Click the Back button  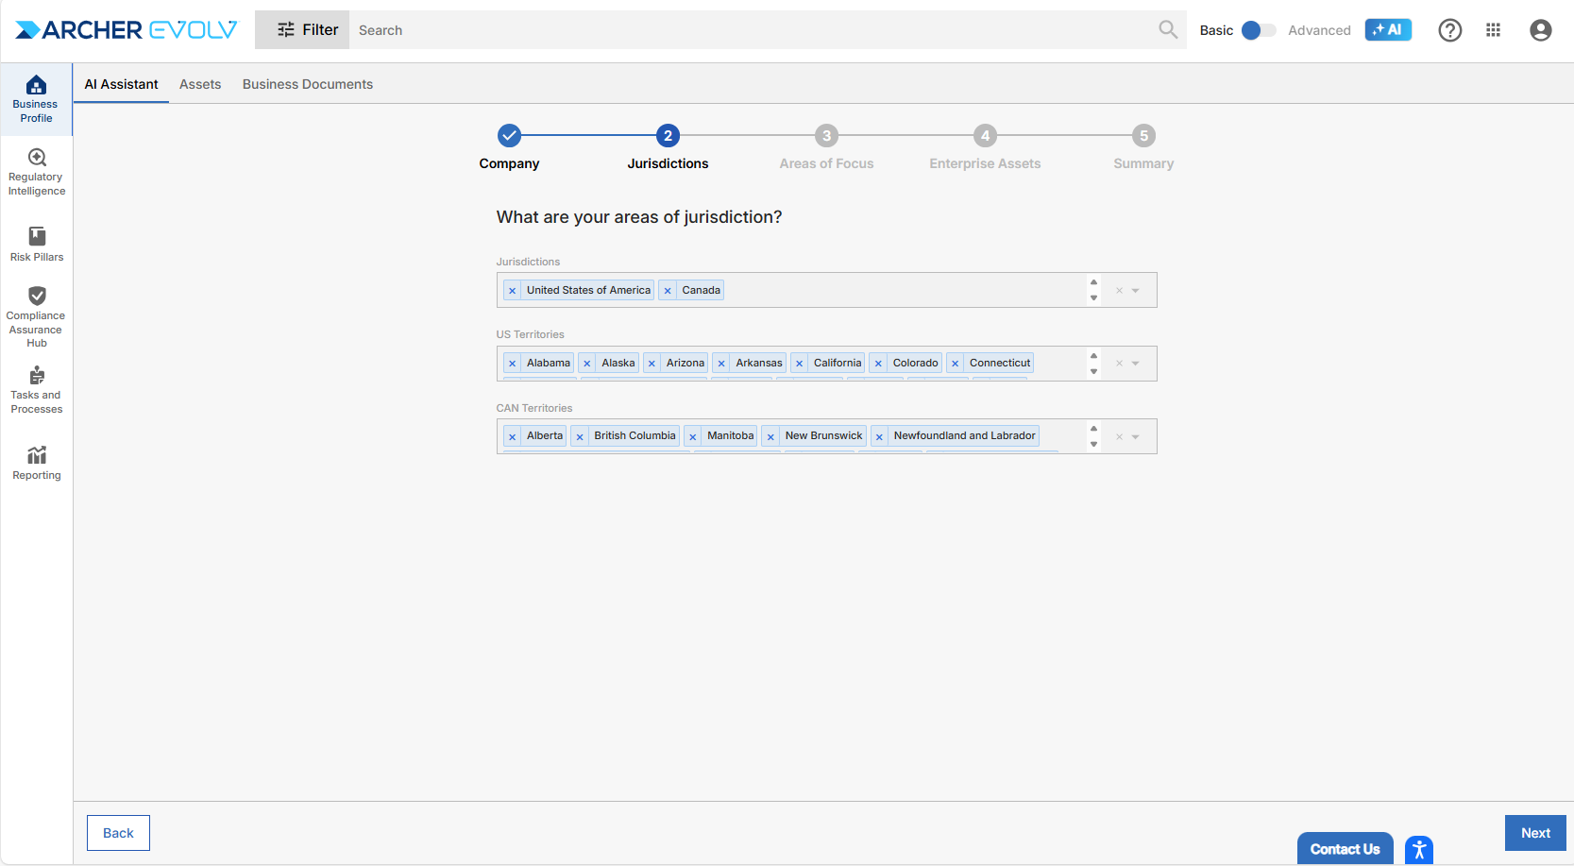(118, 833)
